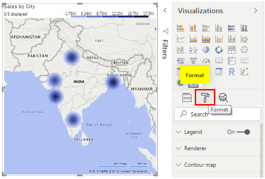The width and height of the screenshot is (265, 179).
Task: Click the Sales by City visual title
Action: (x=20, y=6)
